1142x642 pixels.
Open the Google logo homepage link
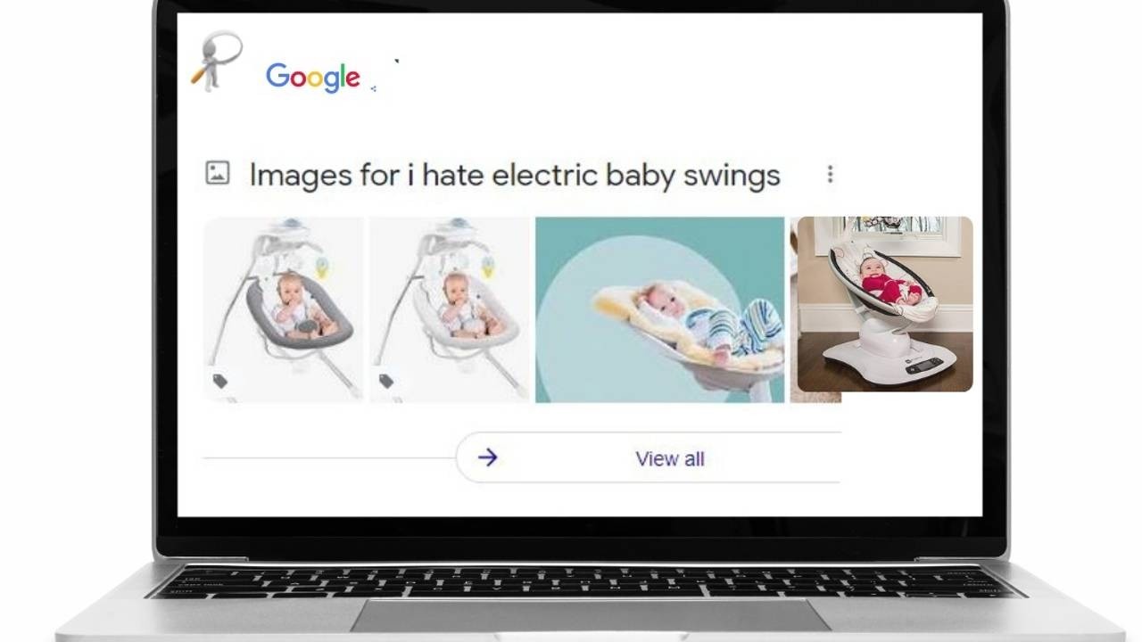tap(313, 78)
